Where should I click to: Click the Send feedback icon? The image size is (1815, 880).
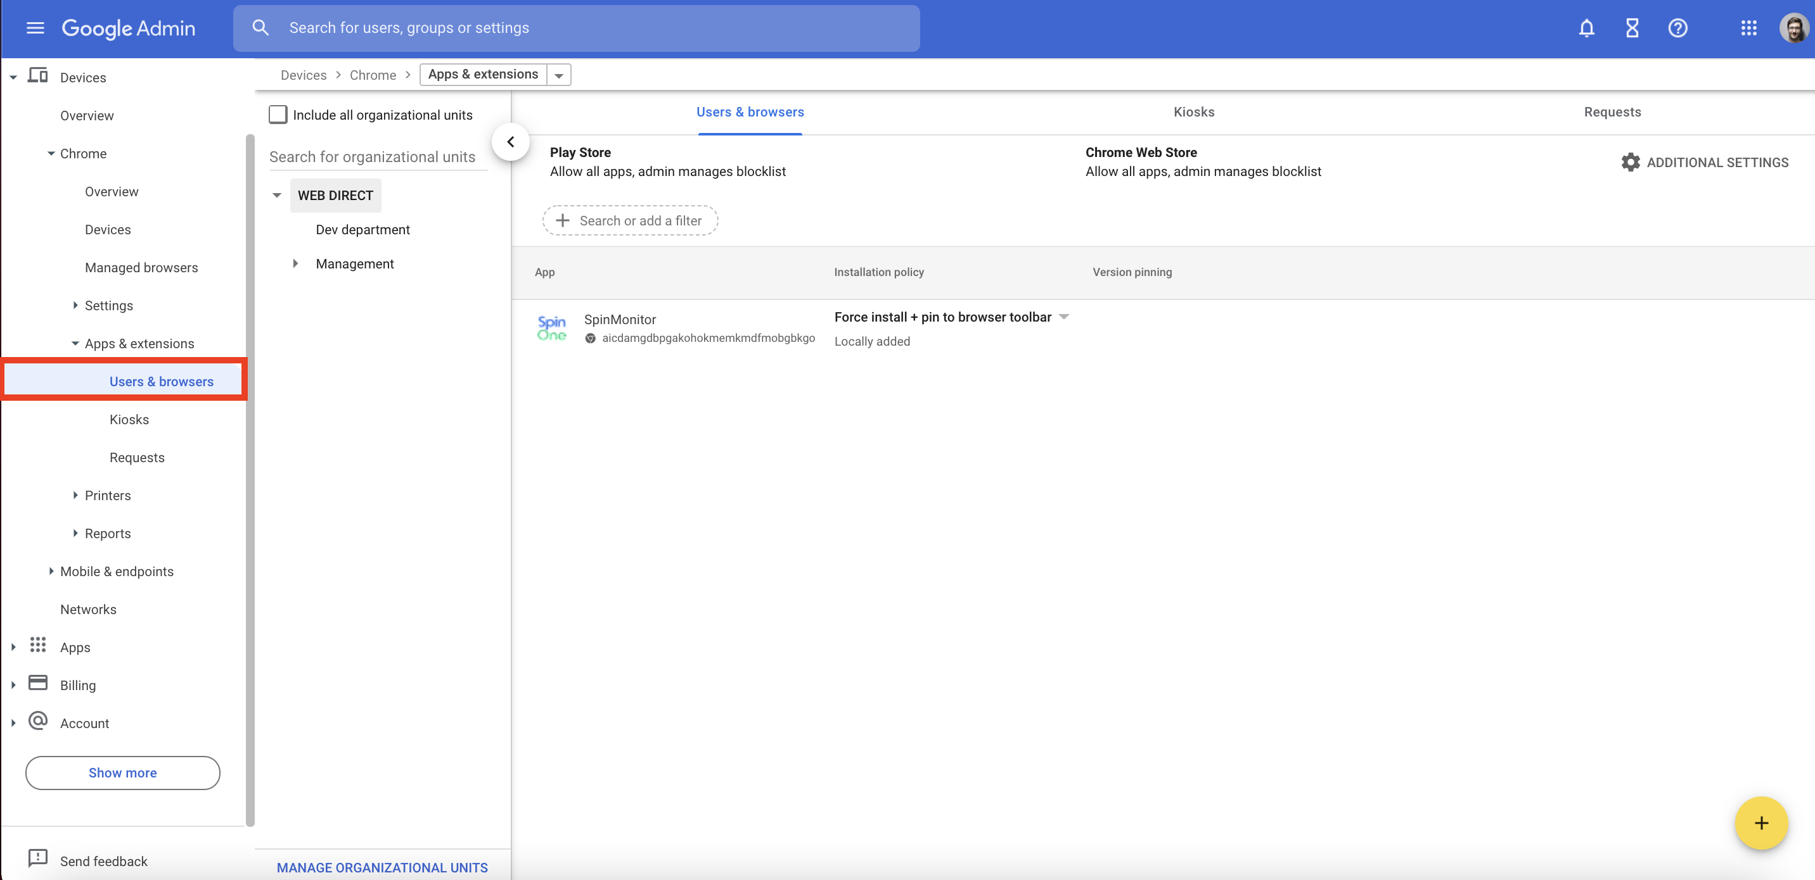coord(37,858)
